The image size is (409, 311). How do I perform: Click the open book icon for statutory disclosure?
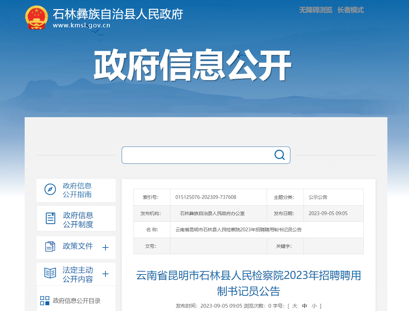pos(50,273)
